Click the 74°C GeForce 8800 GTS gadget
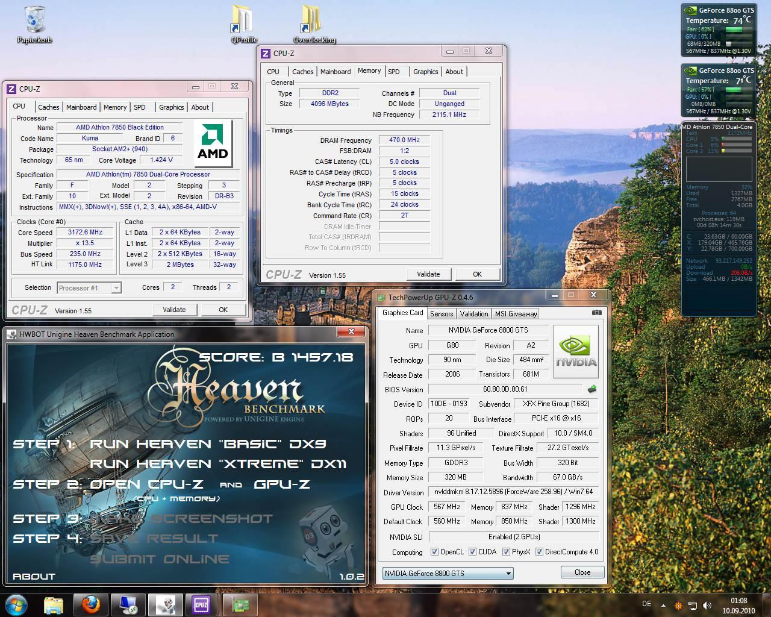The width and height of the screenshot is (771, 617). pos(719,30)
